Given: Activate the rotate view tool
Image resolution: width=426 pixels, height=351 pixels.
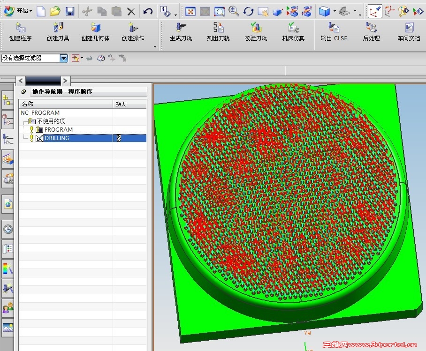Looking at the screenshot, I should pyautogui.click(x=248, y=11).
